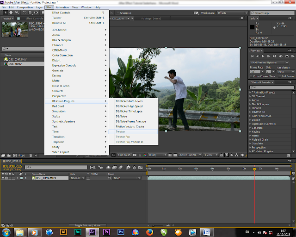Viewport: 296px width, 237px height.
Task: Expand the Color Correction presets category
Action: pyautogui.click(x=251, y=116)
